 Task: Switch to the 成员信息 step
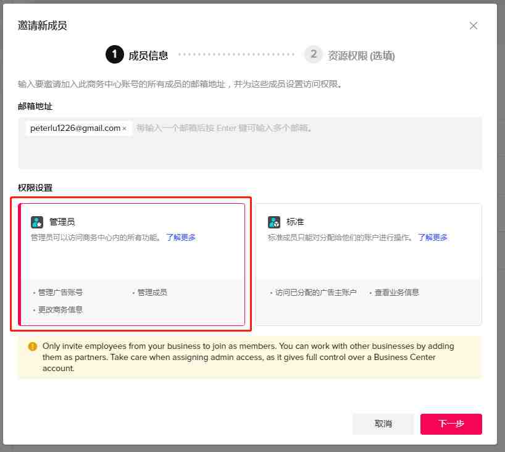[148, 56]
